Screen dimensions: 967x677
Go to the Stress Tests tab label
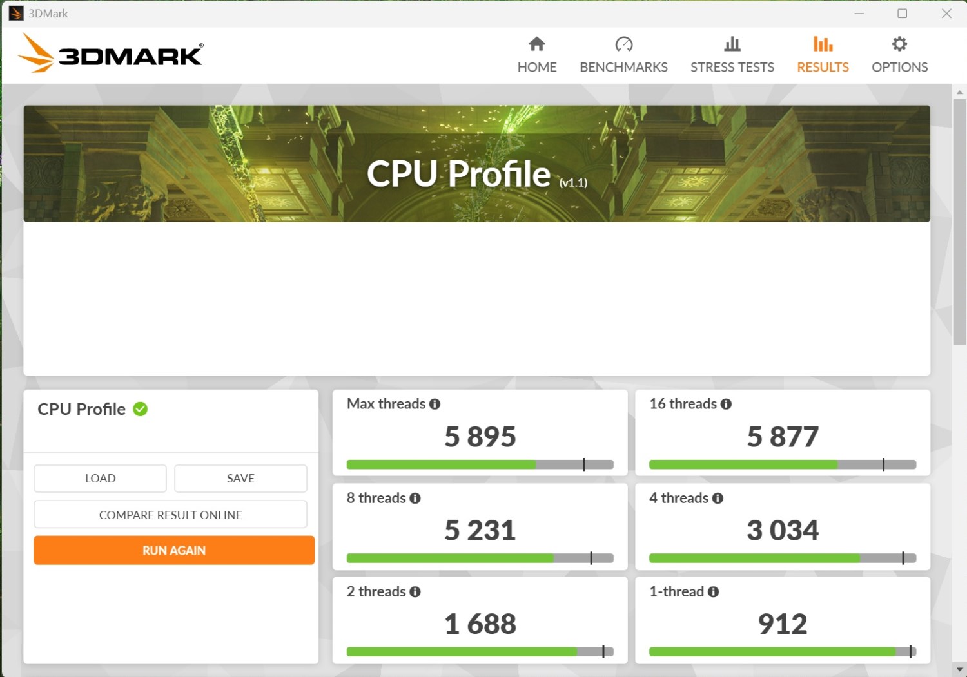[x=732, y=67]
